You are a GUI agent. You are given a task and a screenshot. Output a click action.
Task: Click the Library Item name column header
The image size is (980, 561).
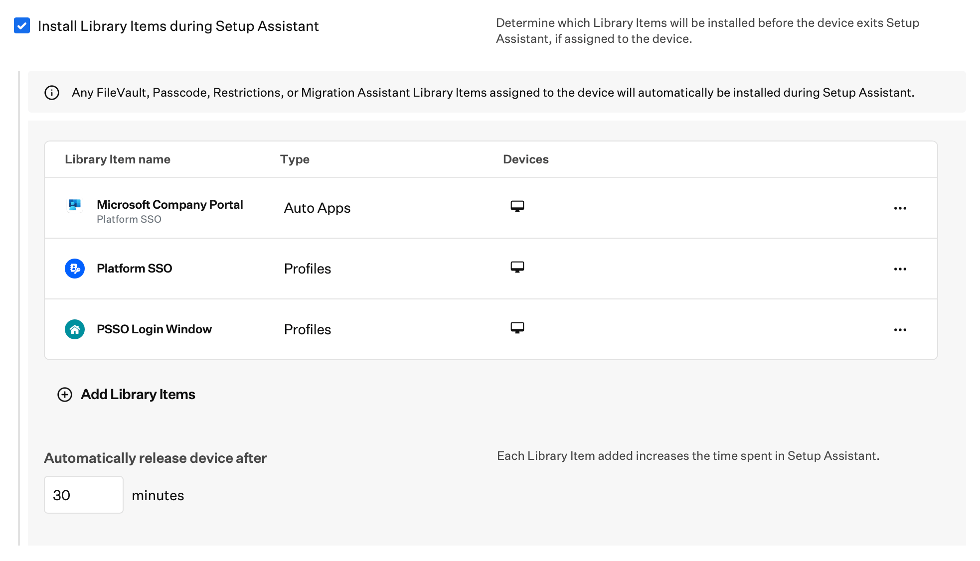click(x=118, y=159)
